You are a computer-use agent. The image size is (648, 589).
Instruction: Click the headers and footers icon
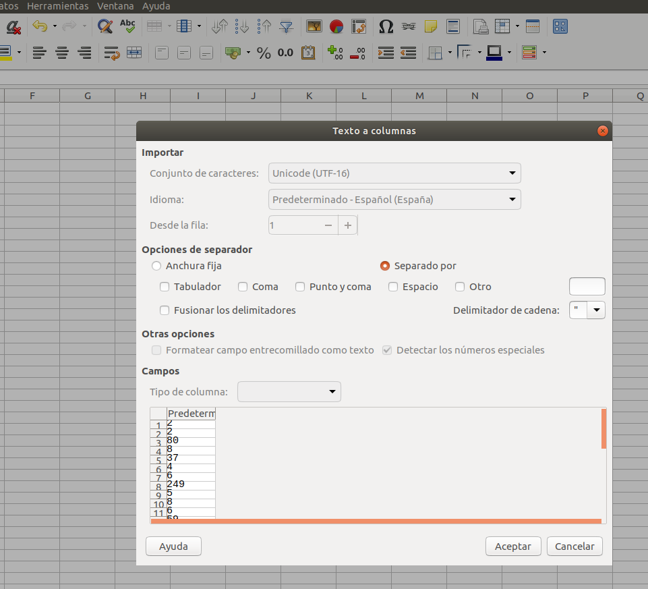click(453, 26)
